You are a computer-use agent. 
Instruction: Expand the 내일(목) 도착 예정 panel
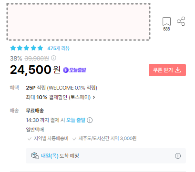pos(106,156)
